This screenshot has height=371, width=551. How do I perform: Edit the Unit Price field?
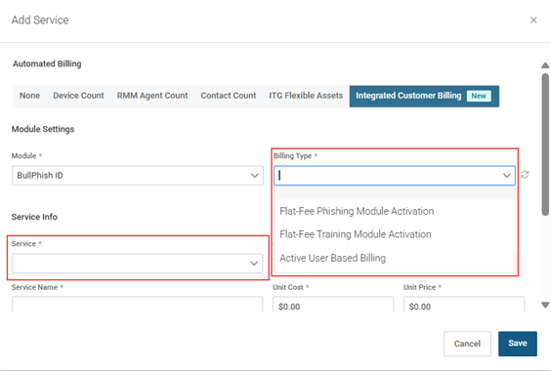click(x=464, y=305)
